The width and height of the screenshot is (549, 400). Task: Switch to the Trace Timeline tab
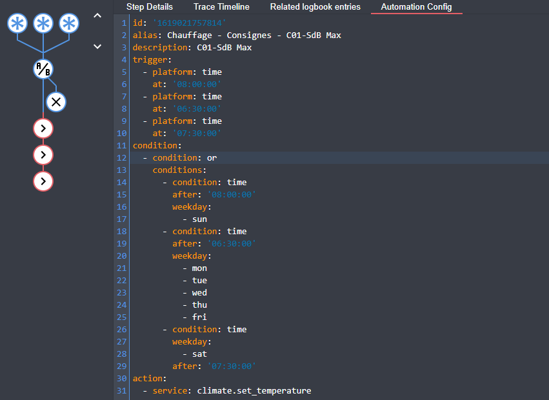coord(221,7)
